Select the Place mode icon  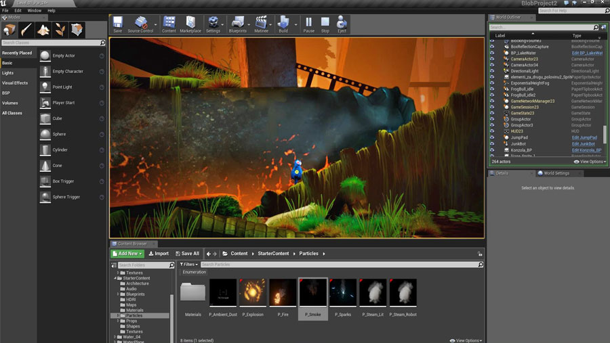(9, 30)
